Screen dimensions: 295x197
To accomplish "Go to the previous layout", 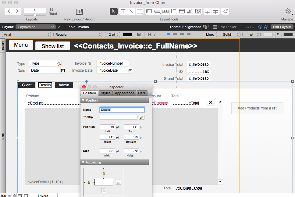I will 9,11.
